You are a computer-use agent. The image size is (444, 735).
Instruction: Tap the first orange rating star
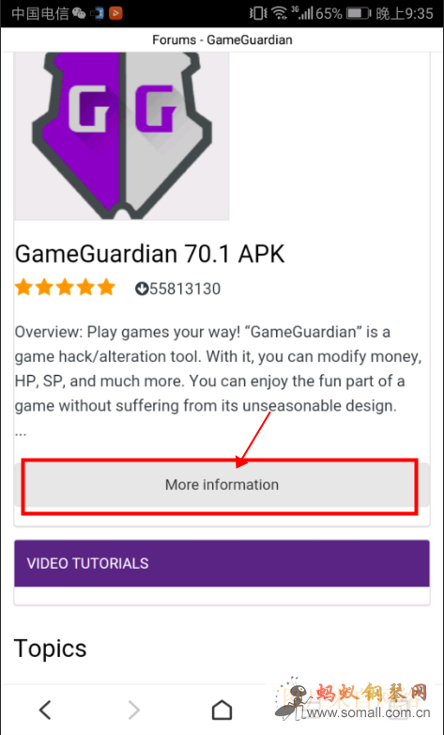pyautogui.click(x=23, y=288)
